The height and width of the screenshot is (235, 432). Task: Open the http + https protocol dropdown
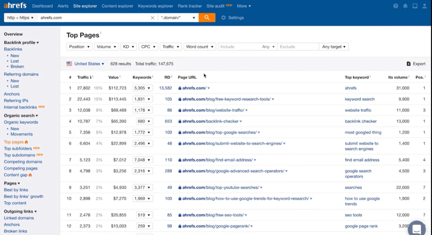[x=20, y=18]
